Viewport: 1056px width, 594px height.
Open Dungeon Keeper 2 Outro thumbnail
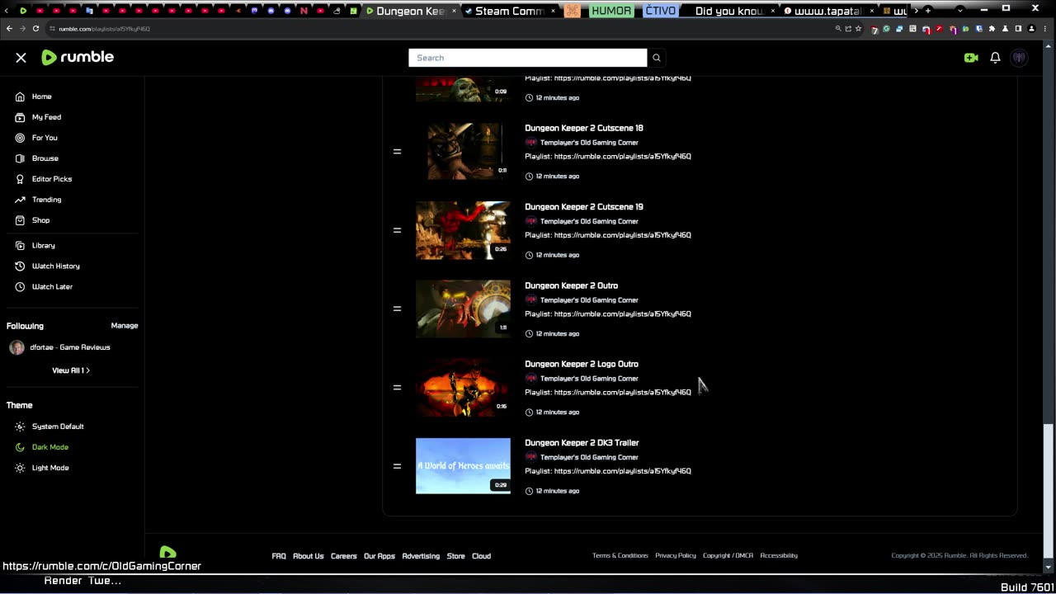point(463,309)
